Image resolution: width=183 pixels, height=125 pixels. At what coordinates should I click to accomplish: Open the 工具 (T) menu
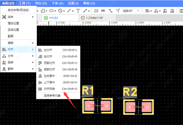point(25,3)
